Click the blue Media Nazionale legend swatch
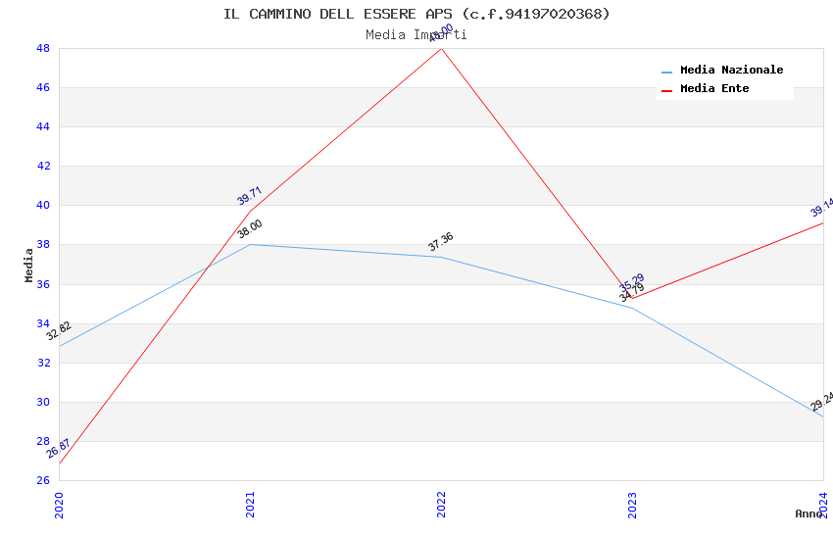Image resolution: width=833 pixels, height=539 pixels. click(x=667, y=72)
